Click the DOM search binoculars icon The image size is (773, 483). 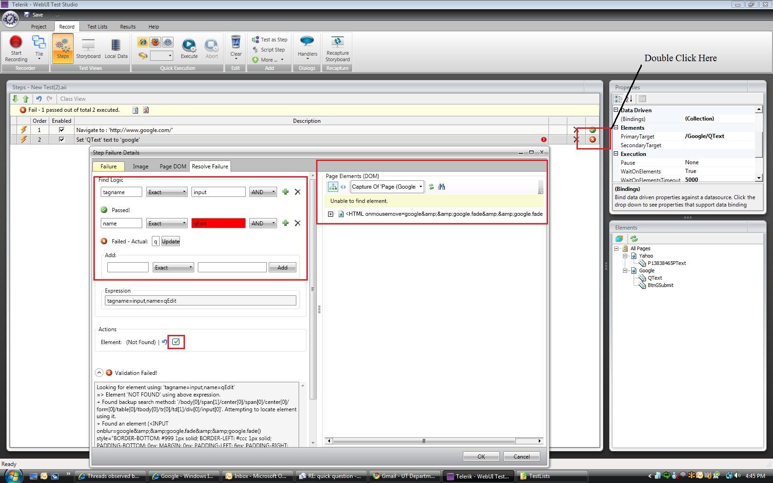(442, 187)
